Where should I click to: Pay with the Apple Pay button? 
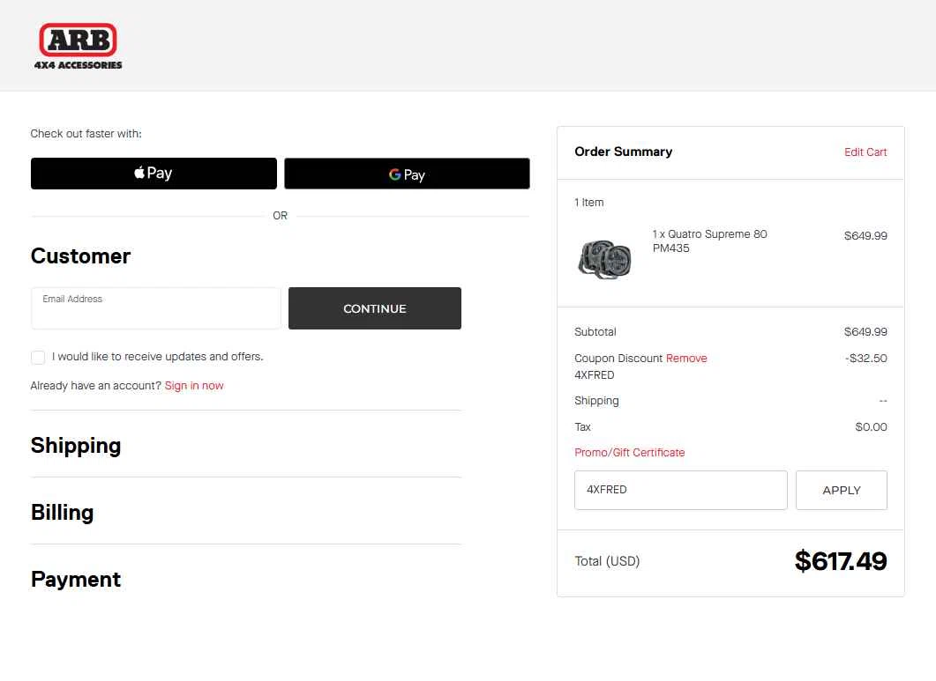(x=154, y=174)
